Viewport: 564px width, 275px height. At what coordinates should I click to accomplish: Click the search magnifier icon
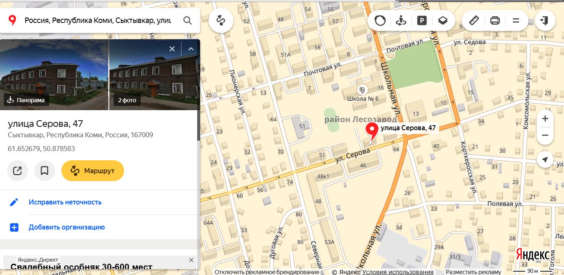(188, 20)
